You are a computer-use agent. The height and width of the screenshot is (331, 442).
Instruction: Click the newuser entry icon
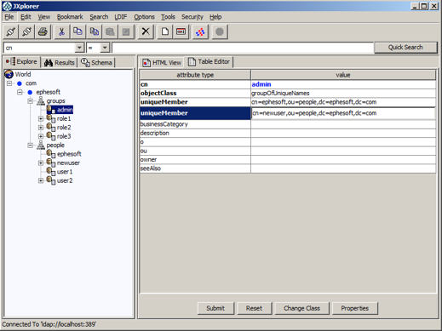point(51,163)
